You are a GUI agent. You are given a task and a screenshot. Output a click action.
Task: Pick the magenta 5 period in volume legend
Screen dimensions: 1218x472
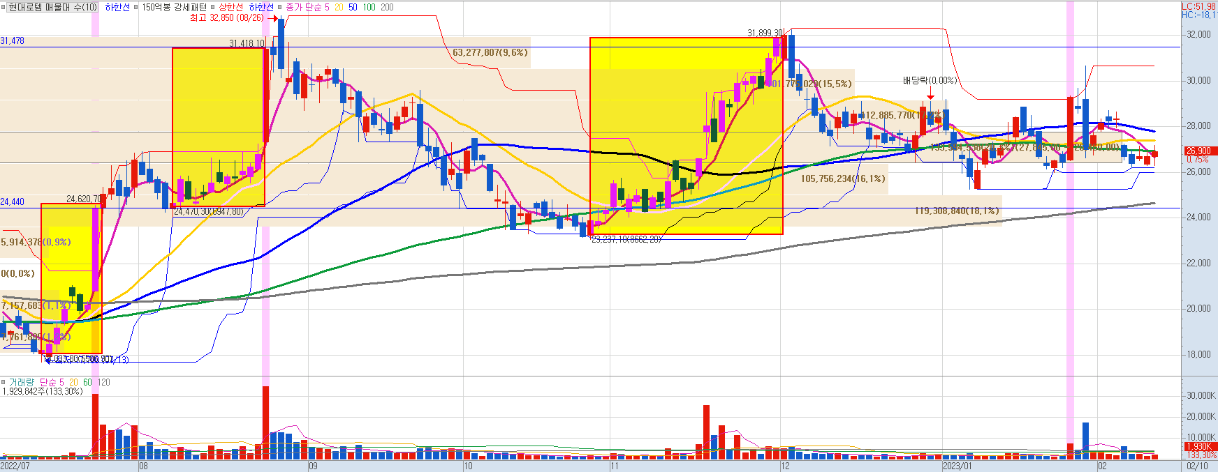tap(61, 382)
